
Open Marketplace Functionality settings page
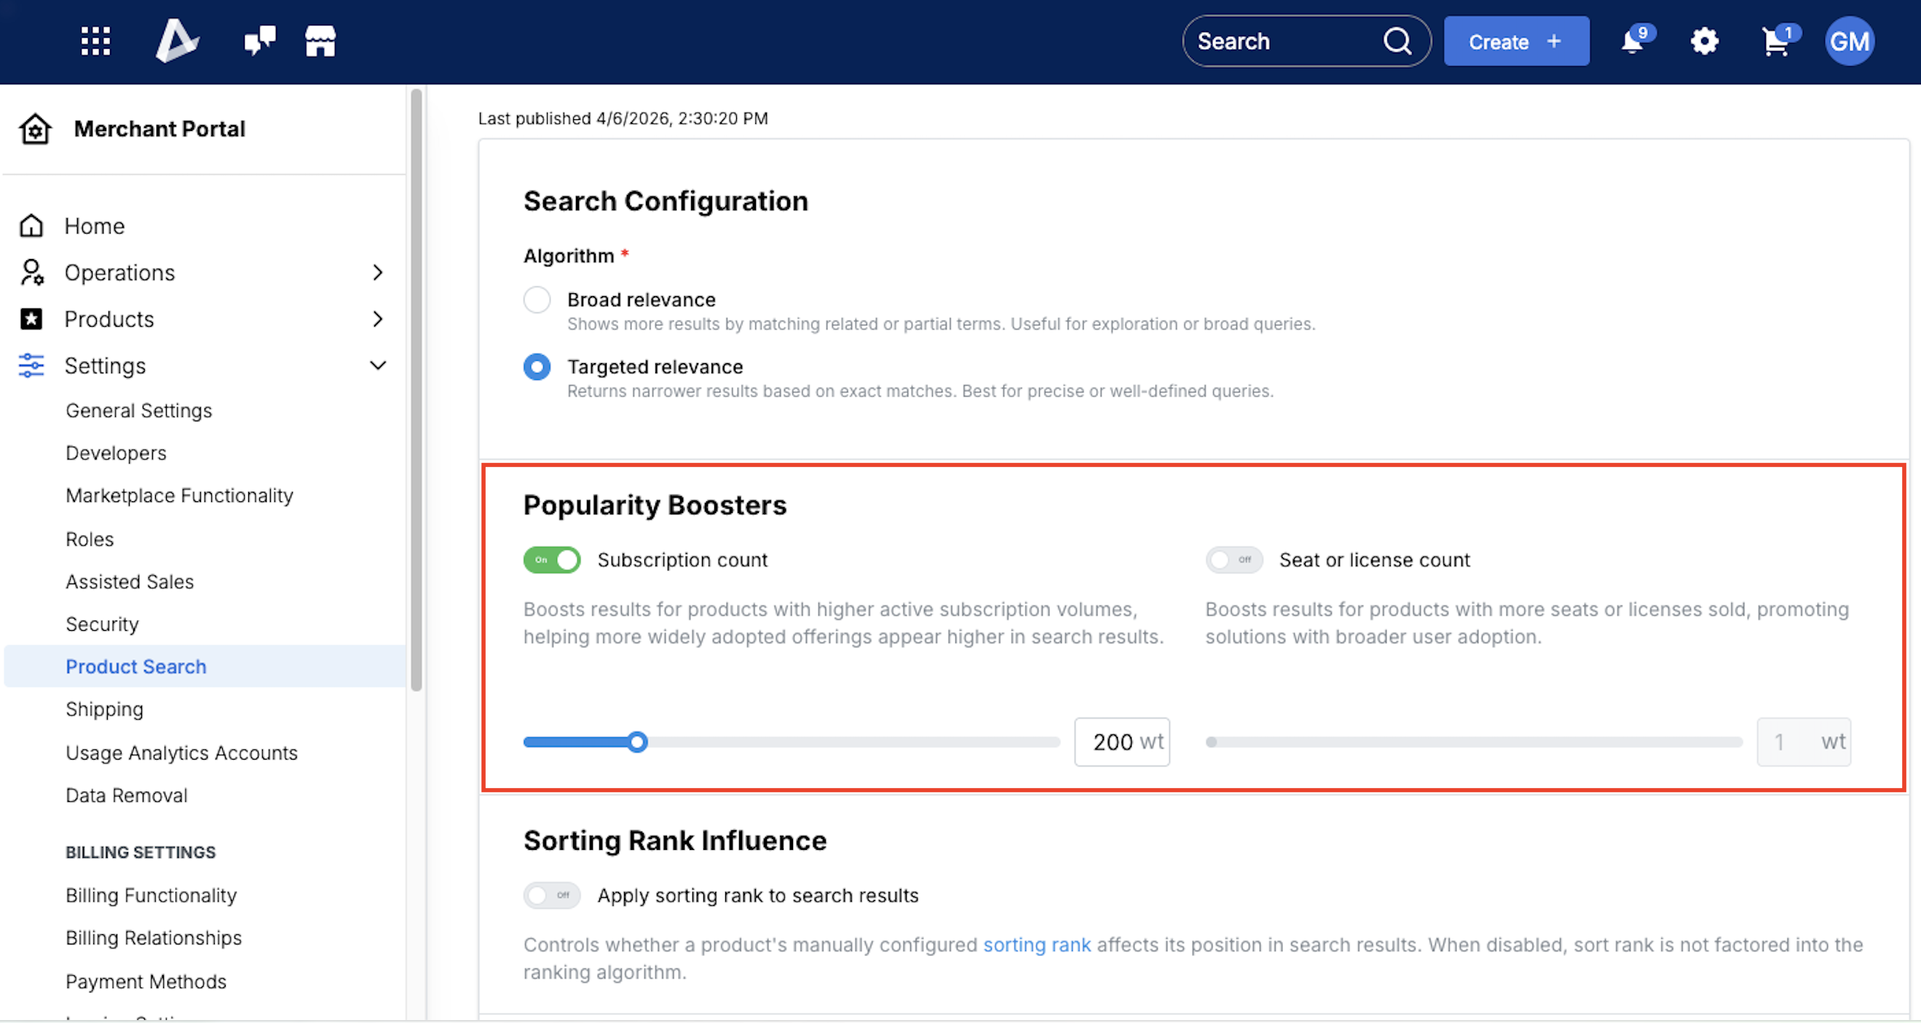(x=179, y=495)
